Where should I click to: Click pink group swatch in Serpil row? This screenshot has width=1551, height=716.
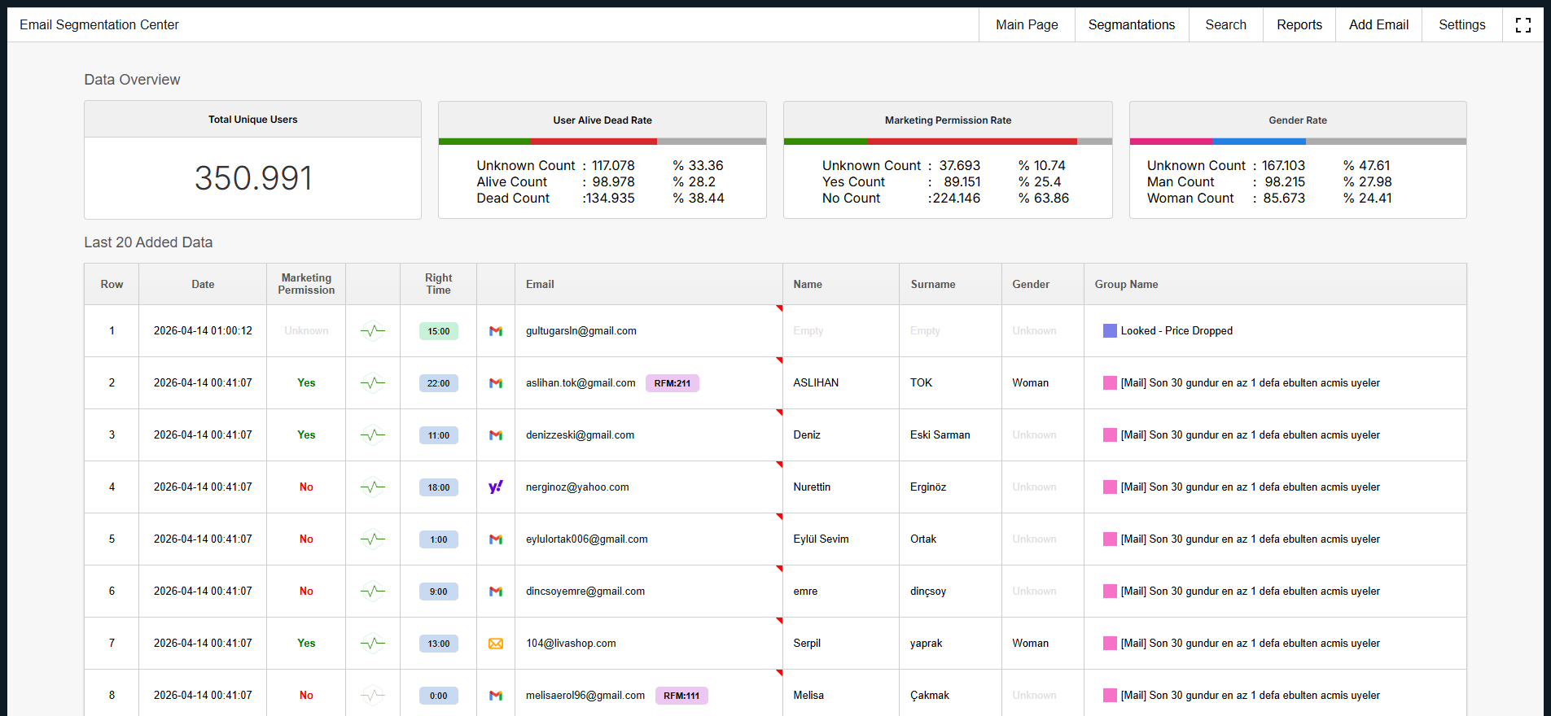(x=1110, y=644)
